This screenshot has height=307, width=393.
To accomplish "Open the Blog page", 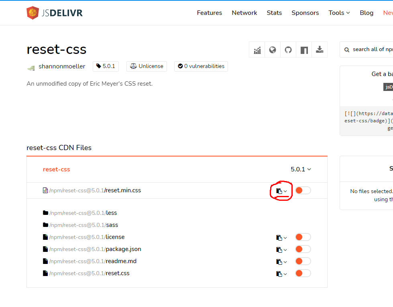I will [367, 13].
